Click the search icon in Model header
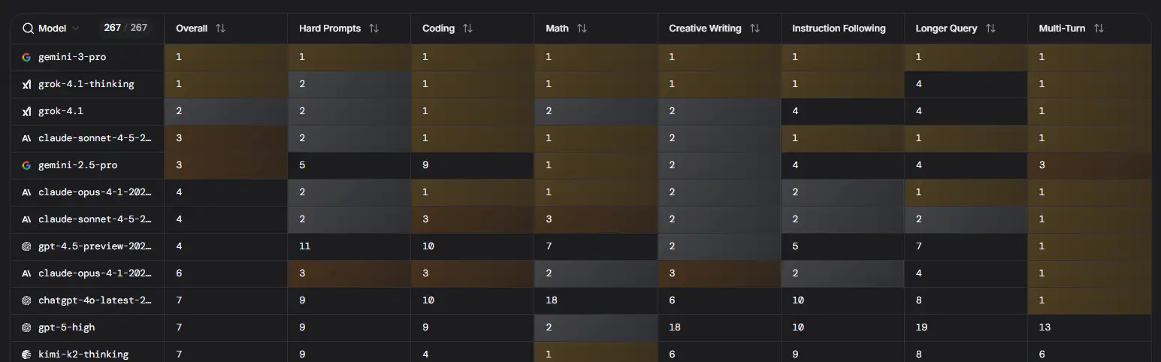Screen dimensions: 1161x362 28,29
